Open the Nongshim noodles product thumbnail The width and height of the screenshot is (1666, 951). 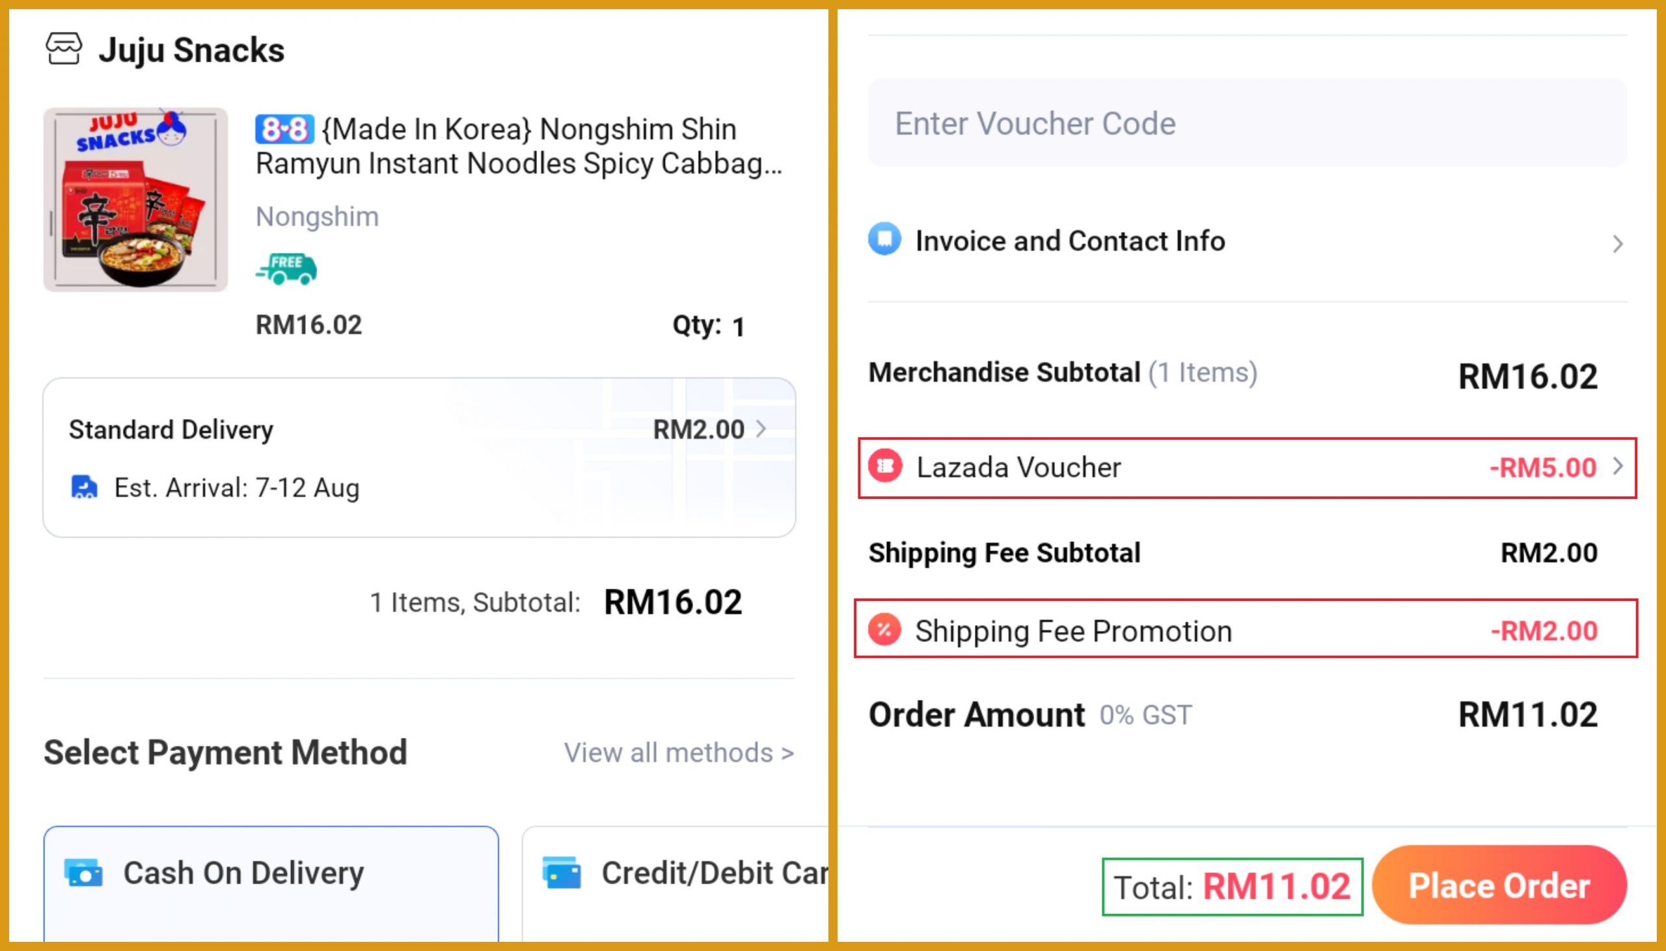point(136,200)
